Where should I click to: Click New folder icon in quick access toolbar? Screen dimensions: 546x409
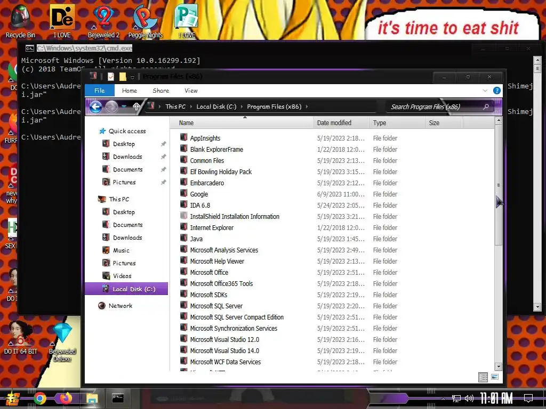tap(123, 77)
